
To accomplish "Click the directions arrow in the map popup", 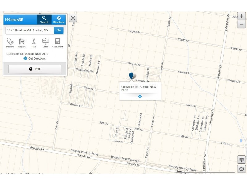I will [x=140, y=96].
